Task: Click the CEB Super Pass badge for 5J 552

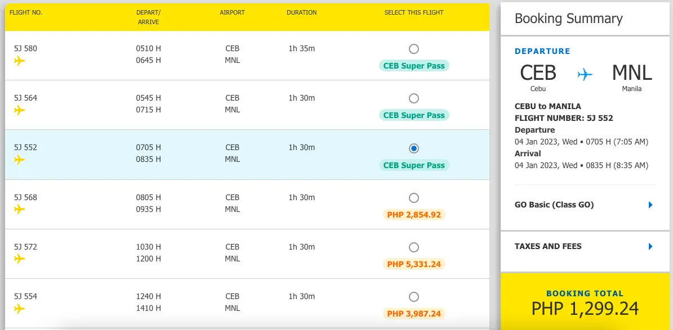Action: tap(414, 165)
